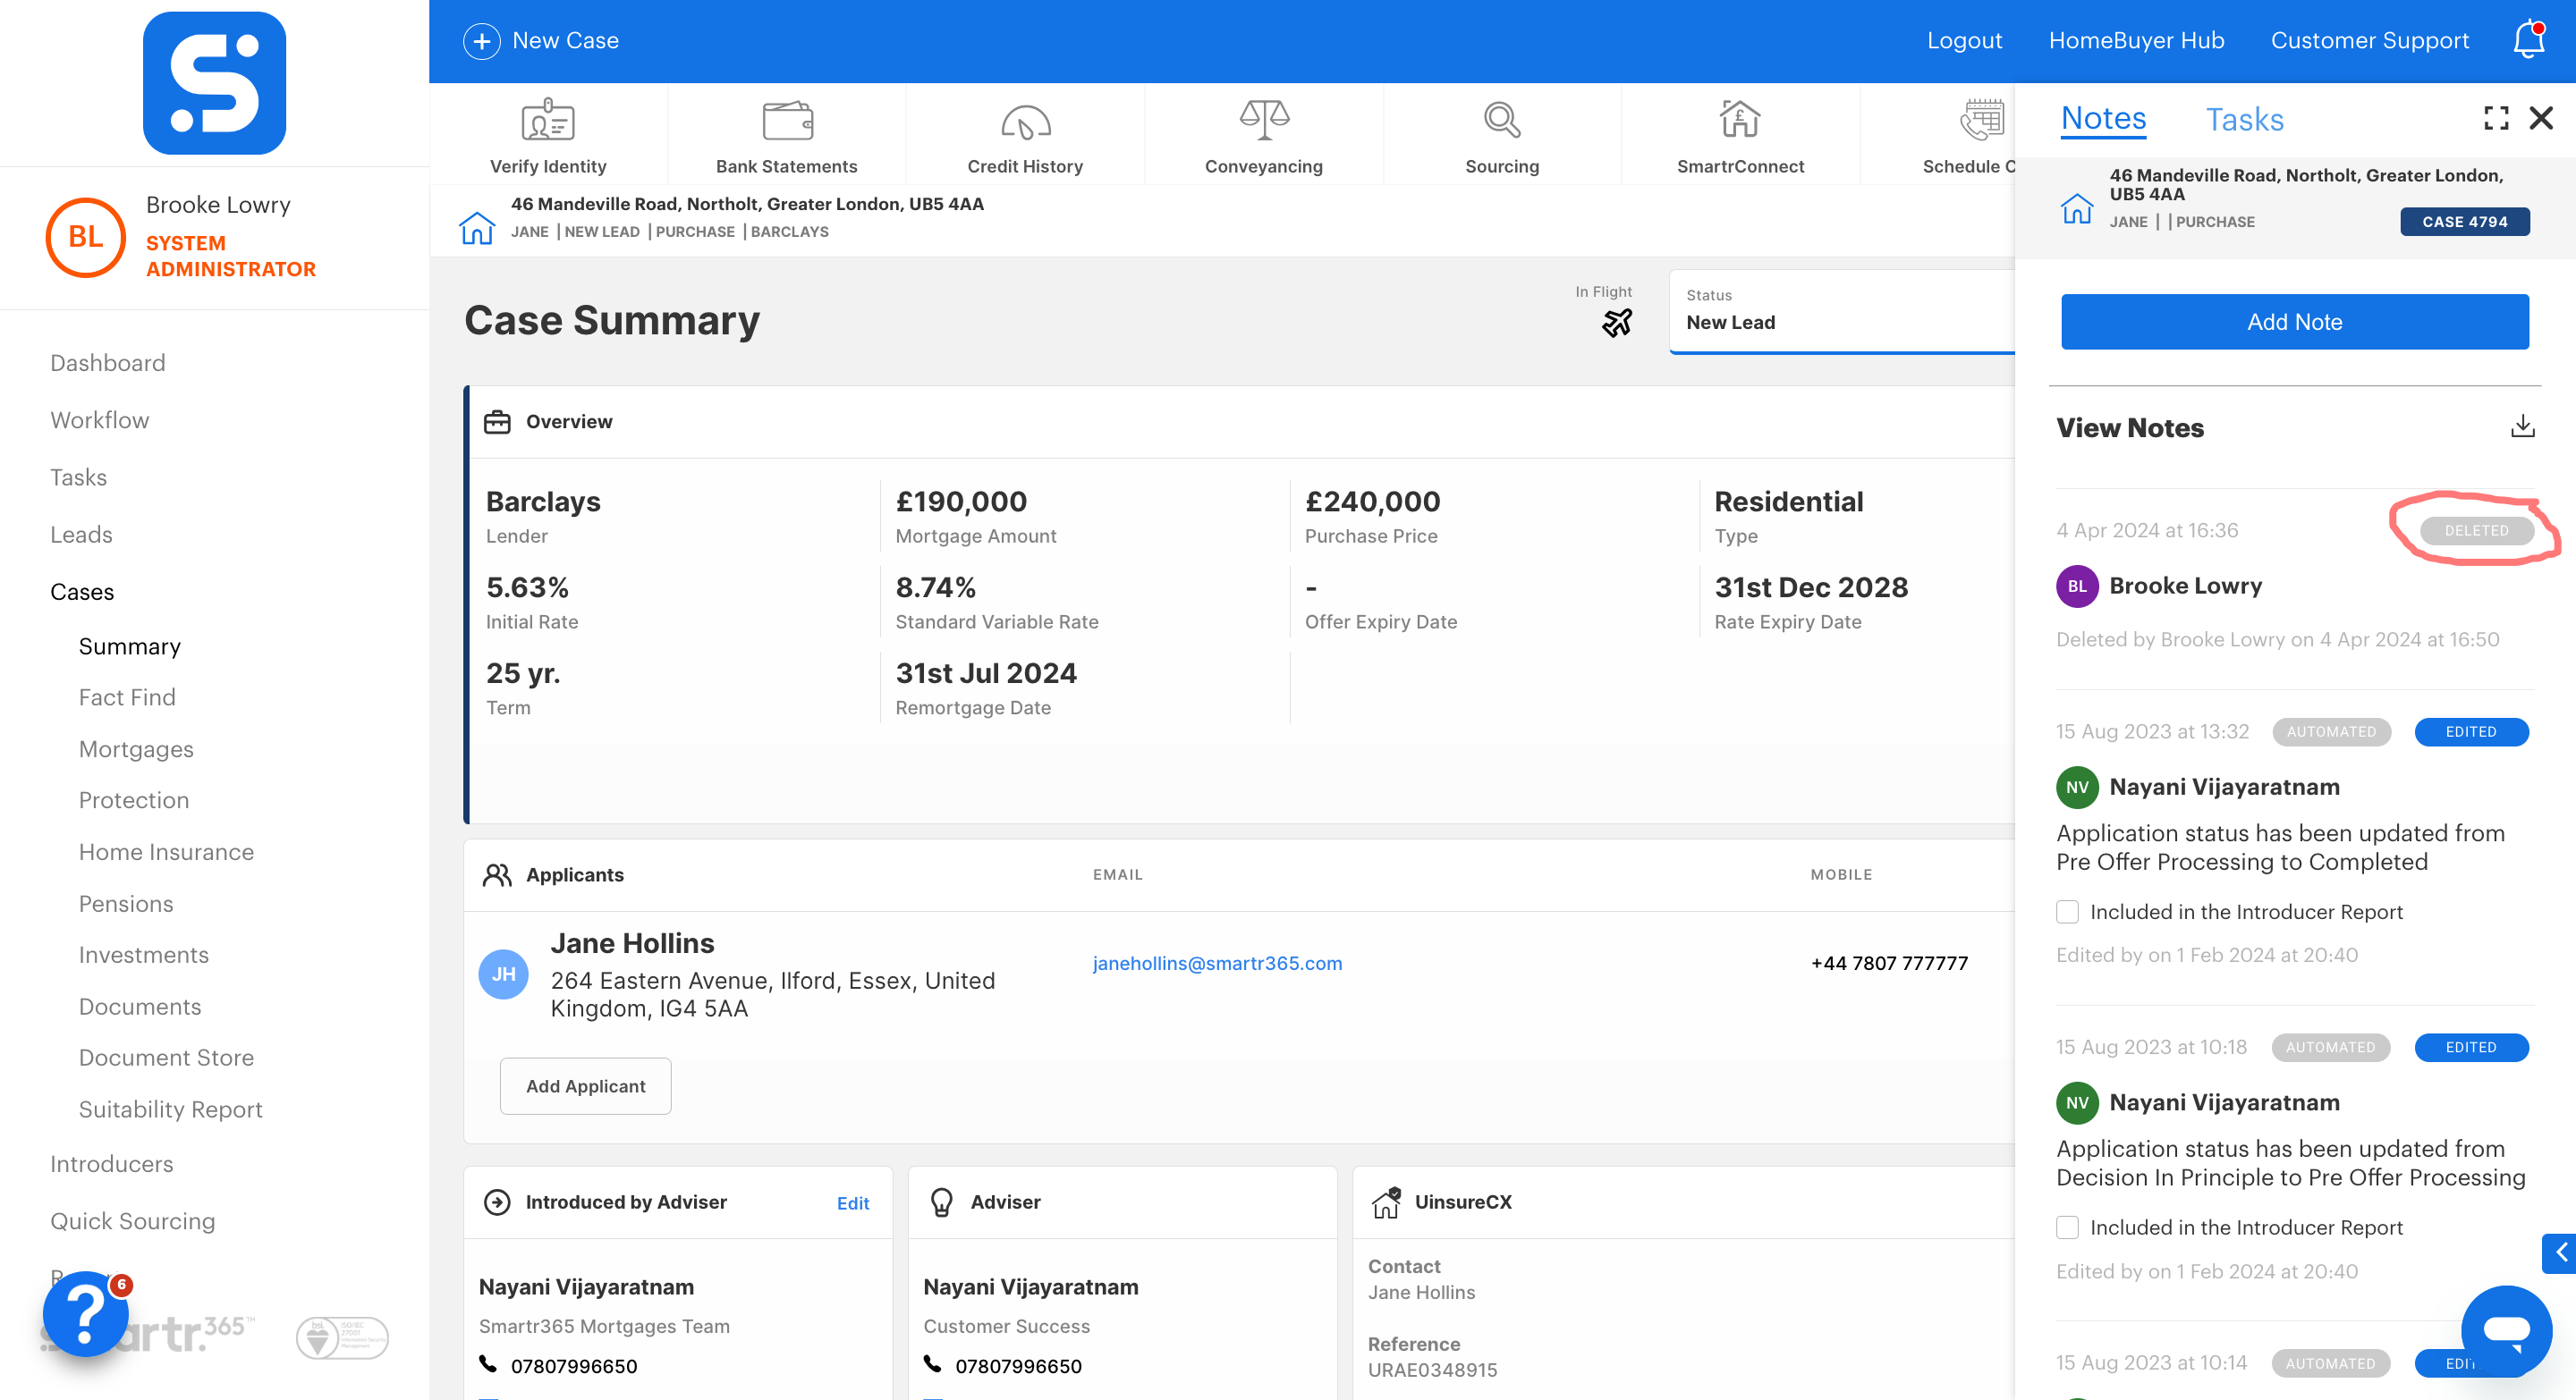The height and width of the screenshot is (1400, 2576).
Task: Download notes using the download icon
Action: tap(2522, 426)
